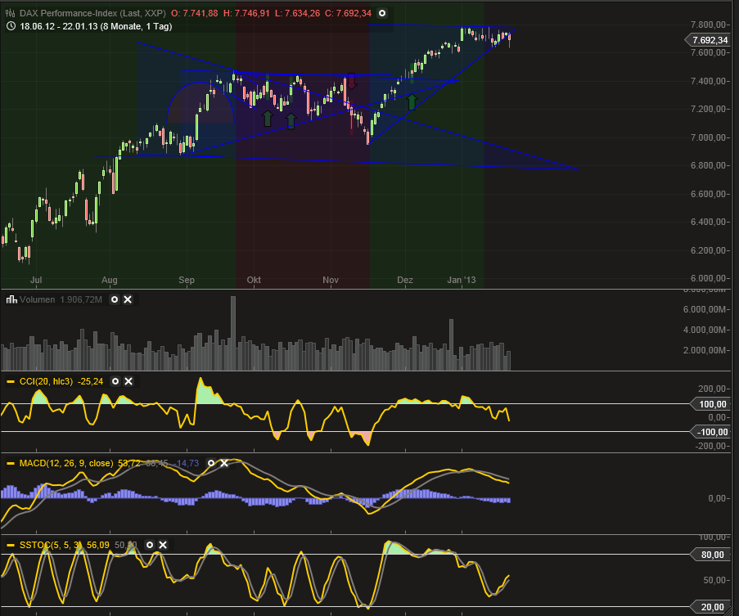Click the Aug label on time axis
Screen dimensions: 739x616
tap(110, 280)
